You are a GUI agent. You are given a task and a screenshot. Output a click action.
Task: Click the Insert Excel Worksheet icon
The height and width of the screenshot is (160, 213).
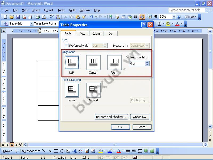tap(130, 17)
